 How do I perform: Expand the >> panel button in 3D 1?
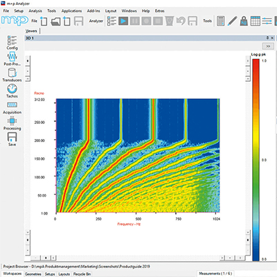pyautogui.click(x=268, y=46)
